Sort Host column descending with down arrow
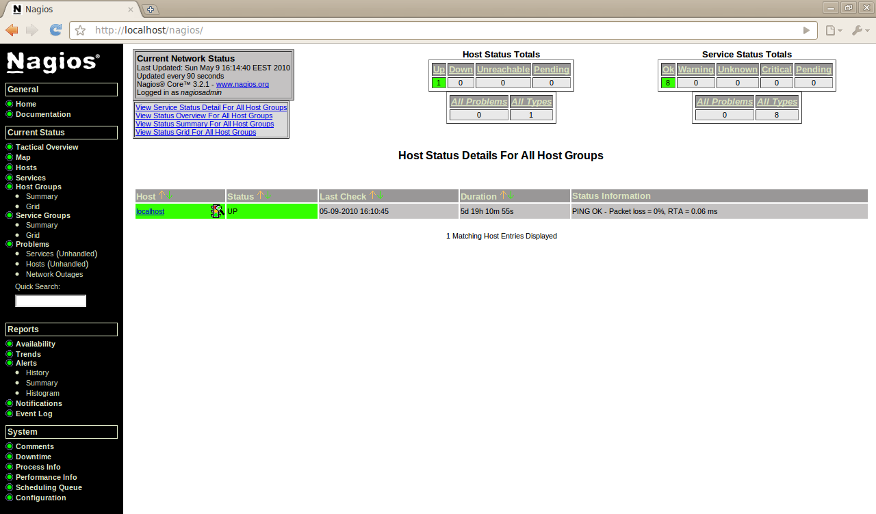 tap(170, 195)
